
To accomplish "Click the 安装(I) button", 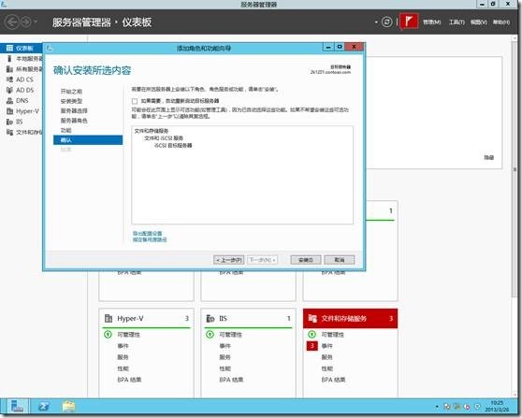I will click(306, 260).
